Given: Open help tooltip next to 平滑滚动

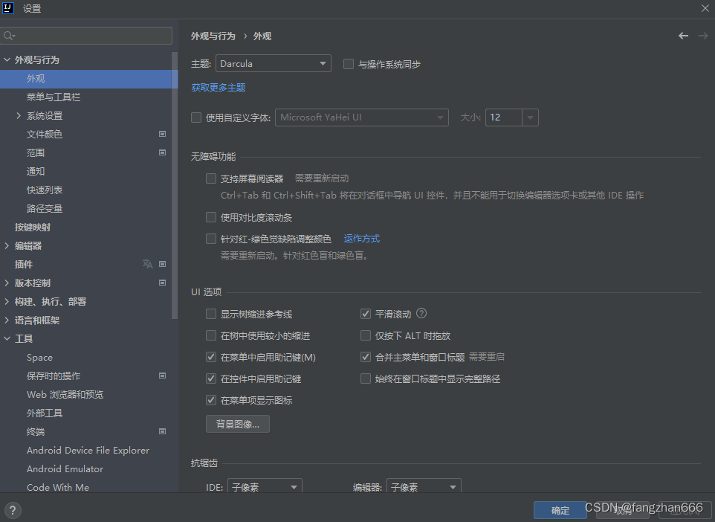Looking at the screenshot, I should coord(421,314).
